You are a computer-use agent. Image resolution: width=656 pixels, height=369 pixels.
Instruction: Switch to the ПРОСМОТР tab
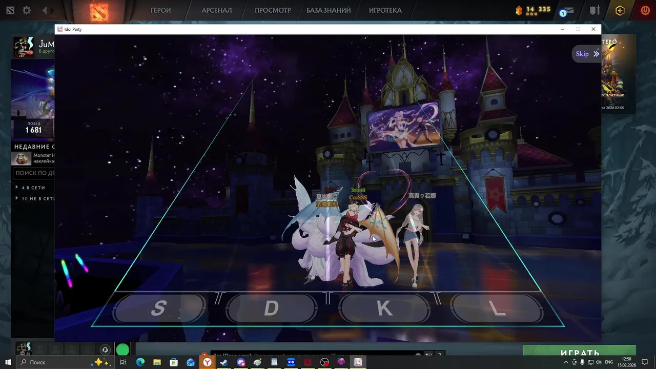[273, 10]
